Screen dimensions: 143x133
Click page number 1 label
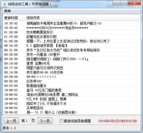[x=26, y=121]
